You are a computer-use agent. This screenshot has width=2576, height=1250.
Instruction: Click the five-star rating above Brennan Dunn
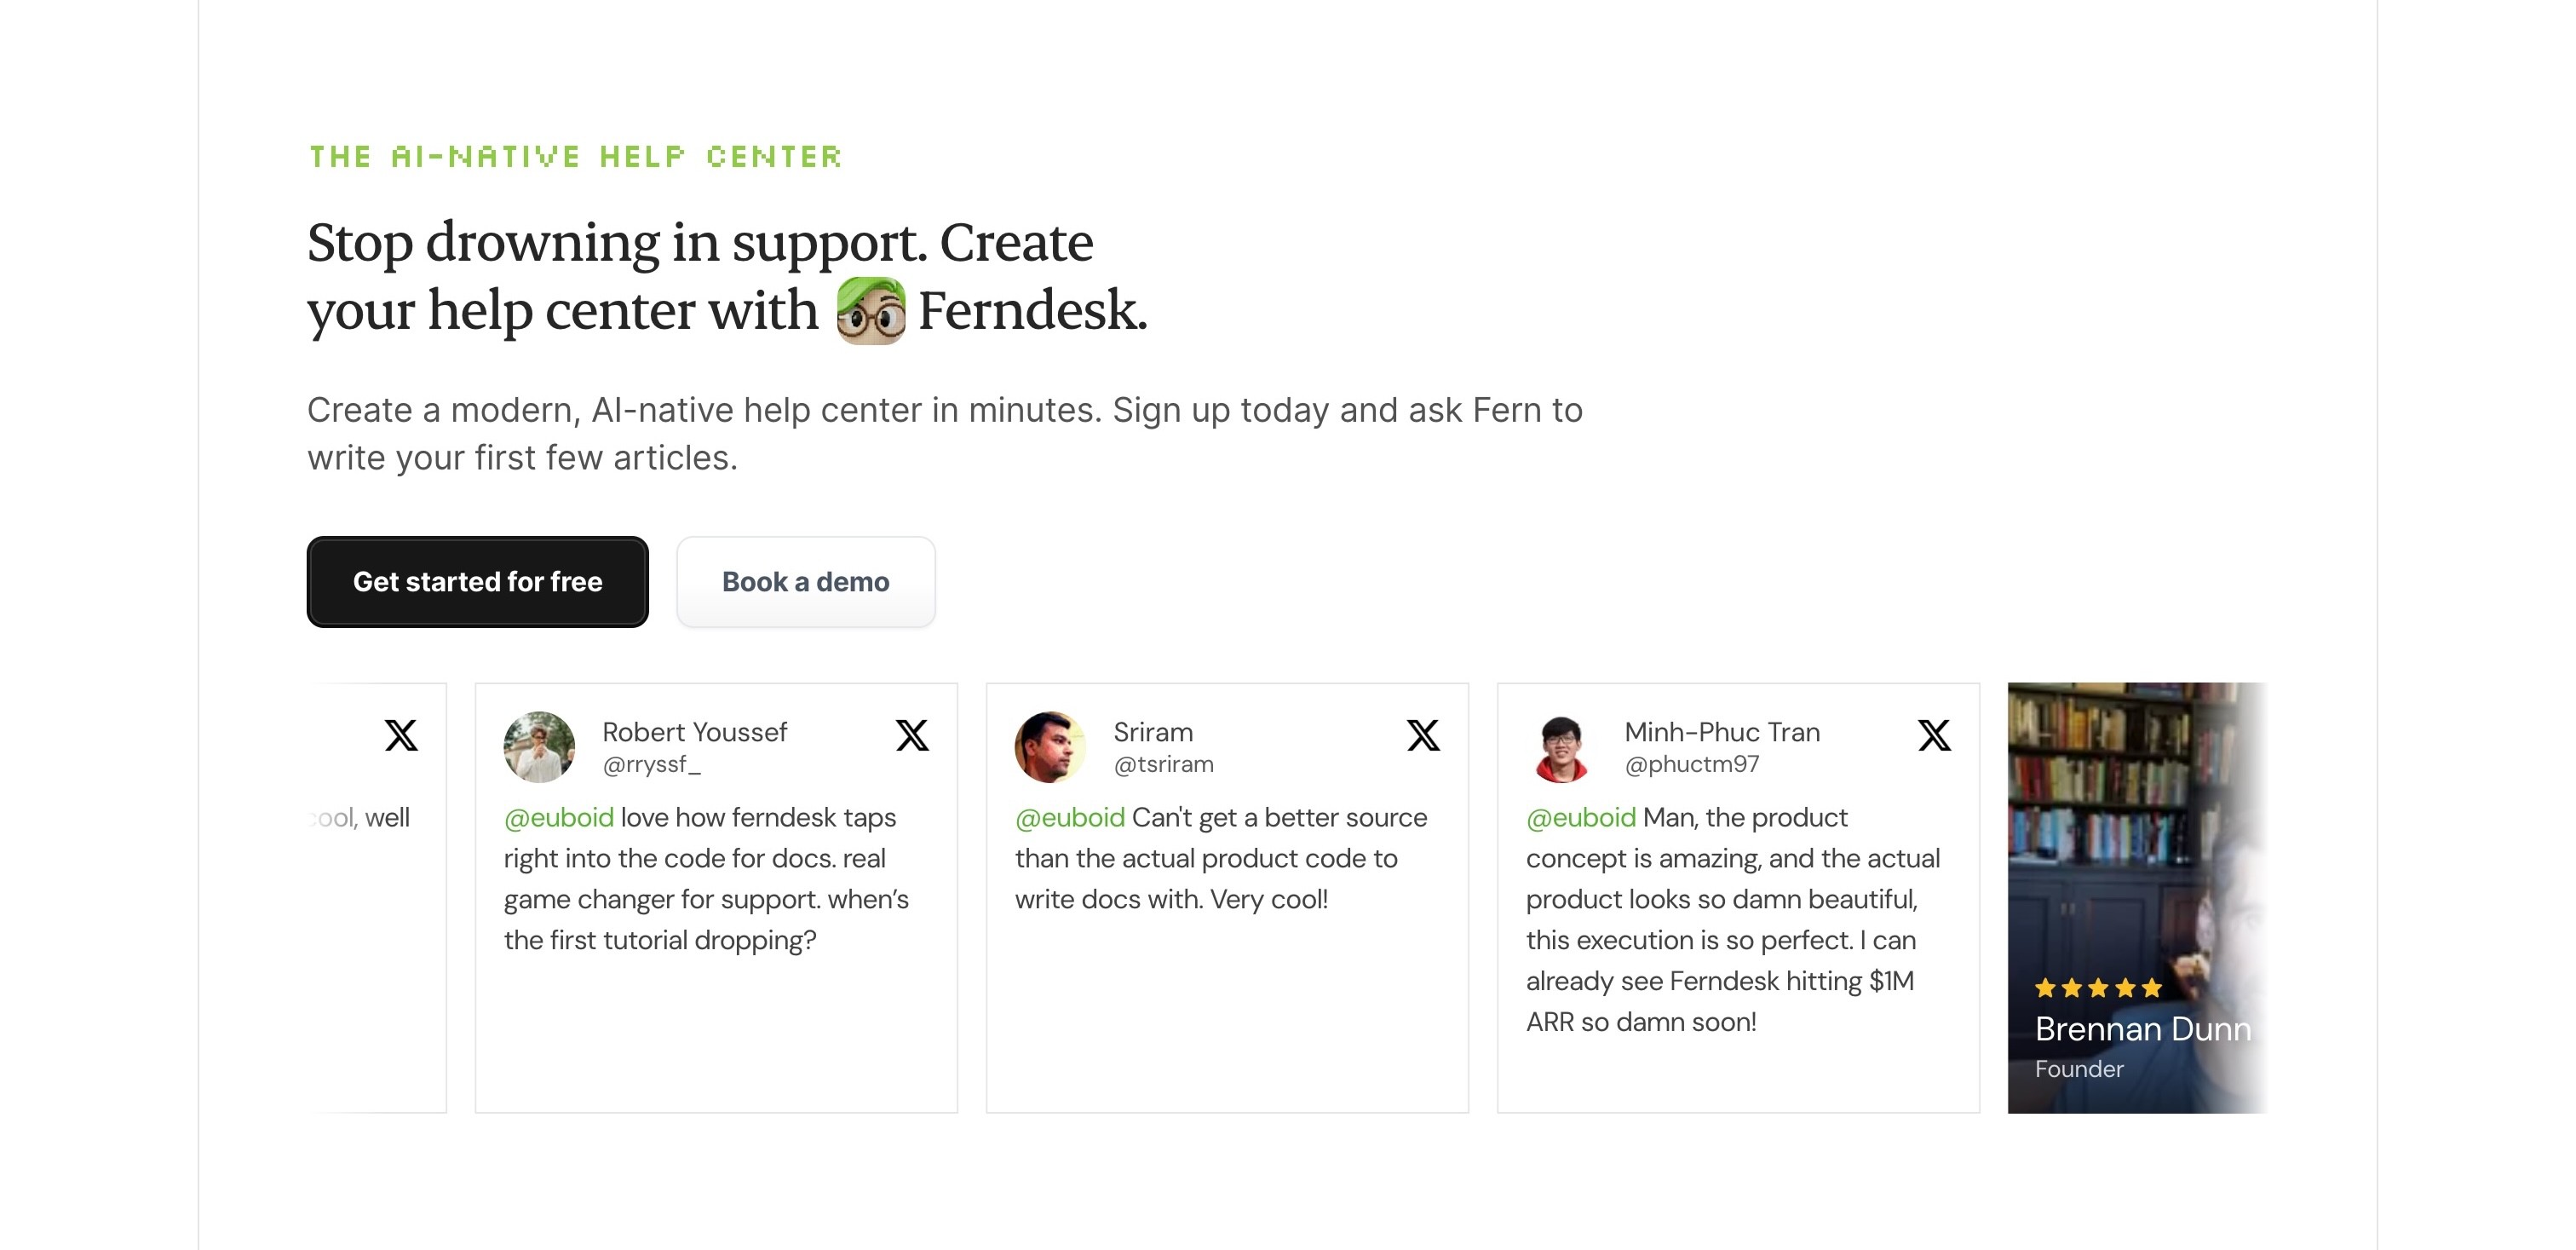[2098, 988]
